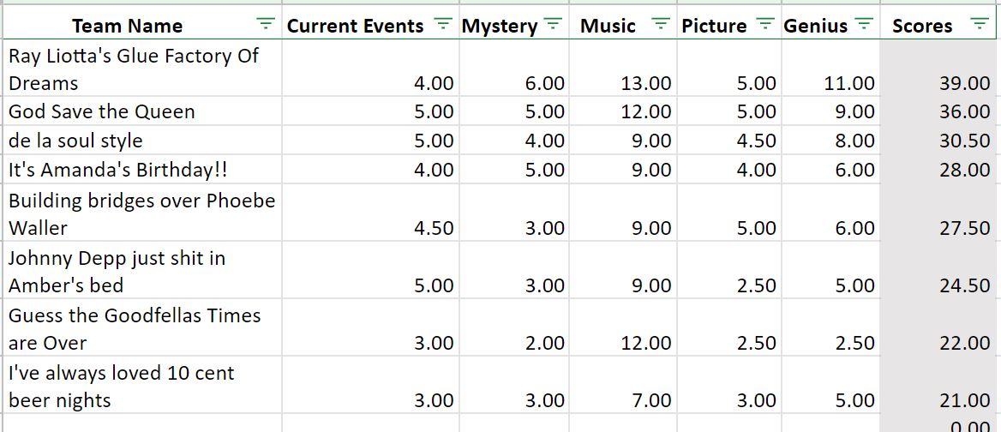This screenshot has width=1001, height=432.
Task: Select the 39.00 score cell
Action: coord(940,69)
